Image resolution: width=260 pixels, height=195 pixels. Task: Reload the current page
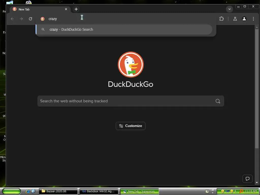(30, 19)
